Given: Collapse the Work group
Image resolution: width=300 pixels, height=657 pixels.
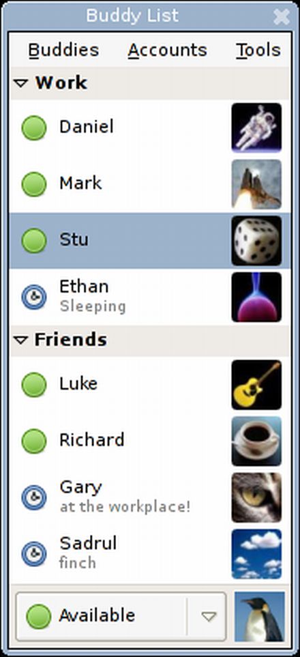Looking at the screenshot, I should pyautogui.click(x=20, y=83).
